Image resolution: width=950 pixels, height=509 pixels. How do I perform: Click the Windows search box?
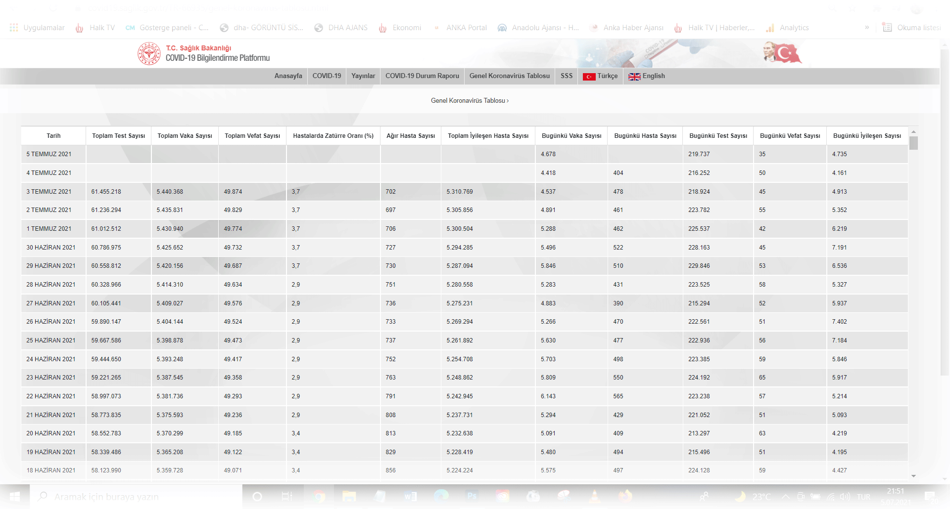click(136, 497)
